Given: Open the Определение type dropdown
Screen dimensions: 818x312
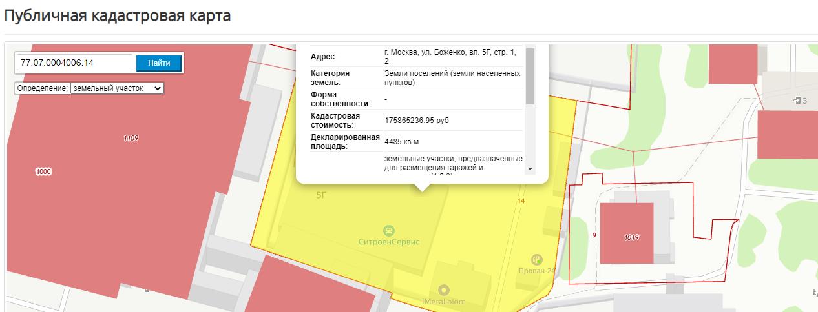Looking at the screenshot, I should coord(118,88).
